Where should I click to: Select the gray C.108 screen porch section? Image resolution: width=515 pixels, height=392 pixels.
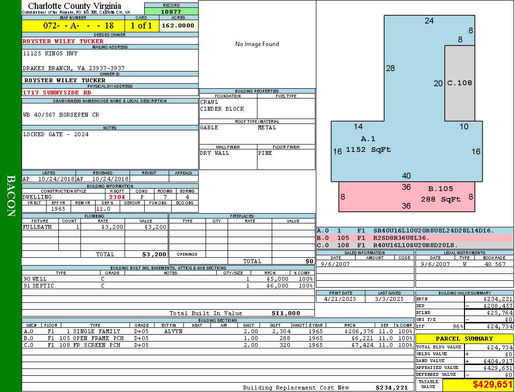[x=460, y=83]
